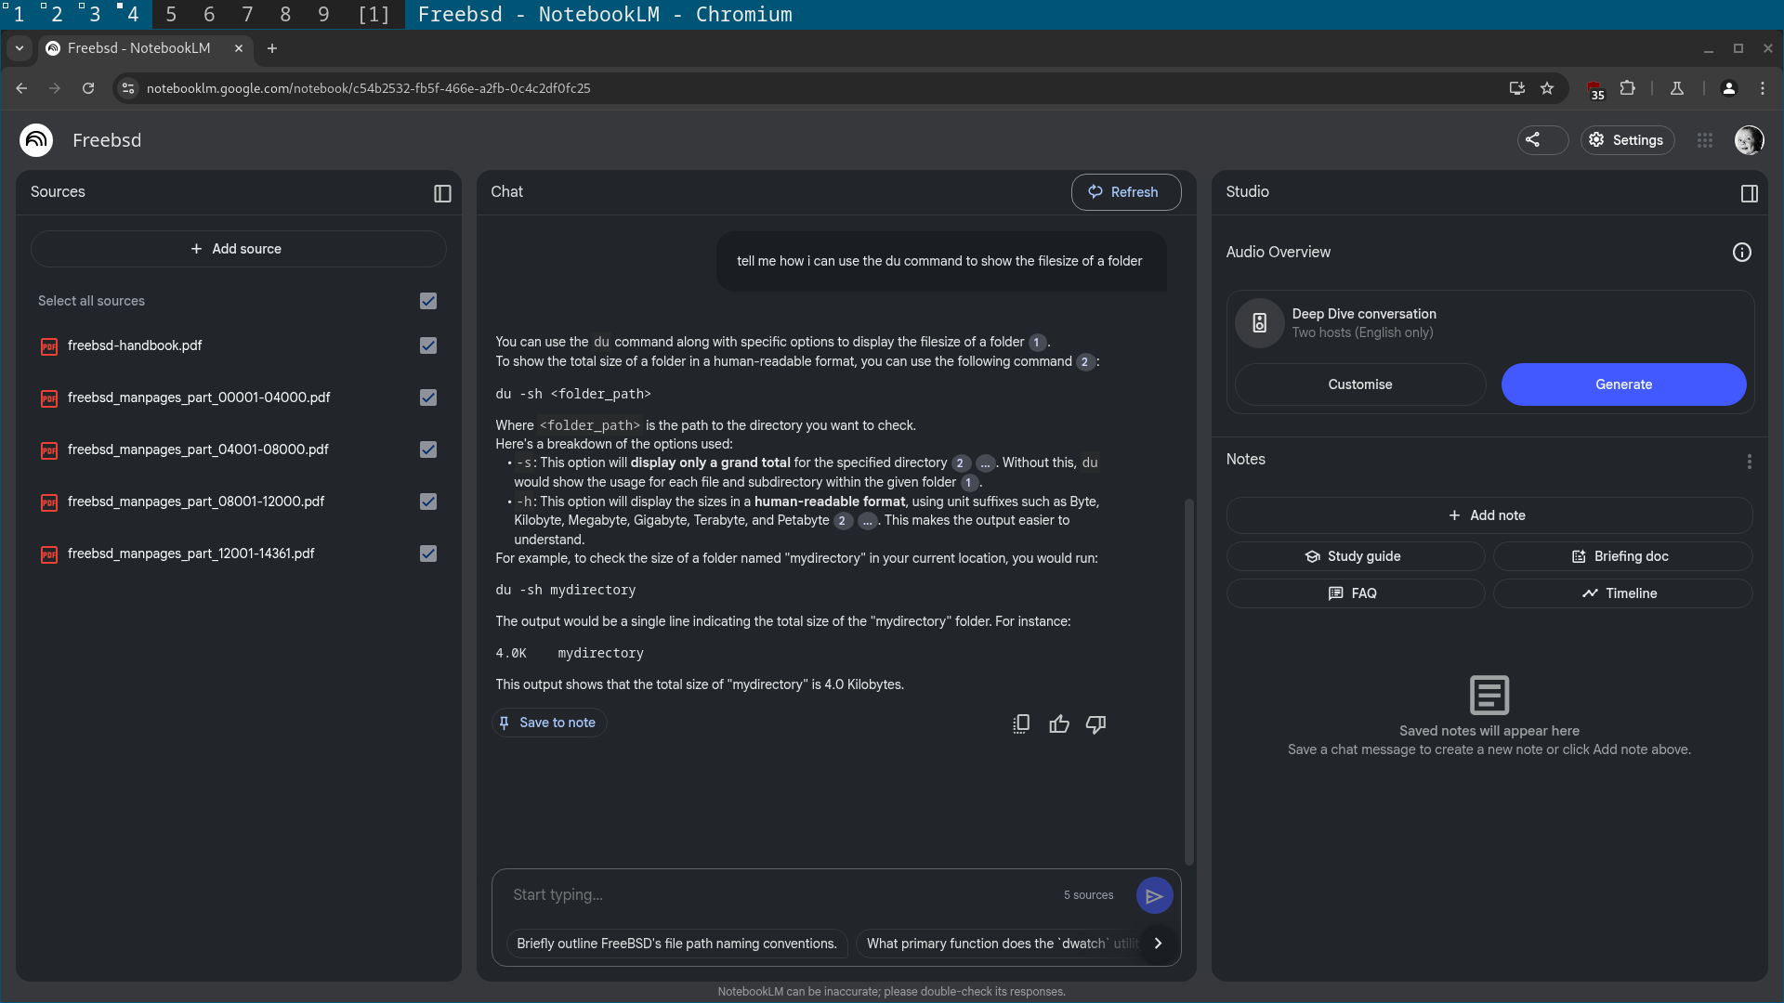Click the thumbs down icon
The image size is (1784, 1003).
(x=1095, y=723)
